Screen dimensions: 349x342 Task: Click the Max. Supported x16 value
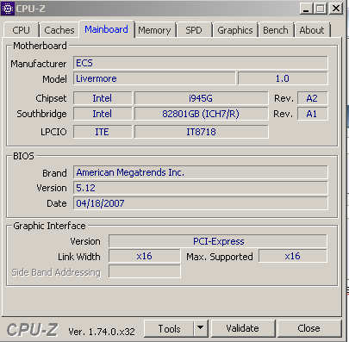[x=293, y=256]
